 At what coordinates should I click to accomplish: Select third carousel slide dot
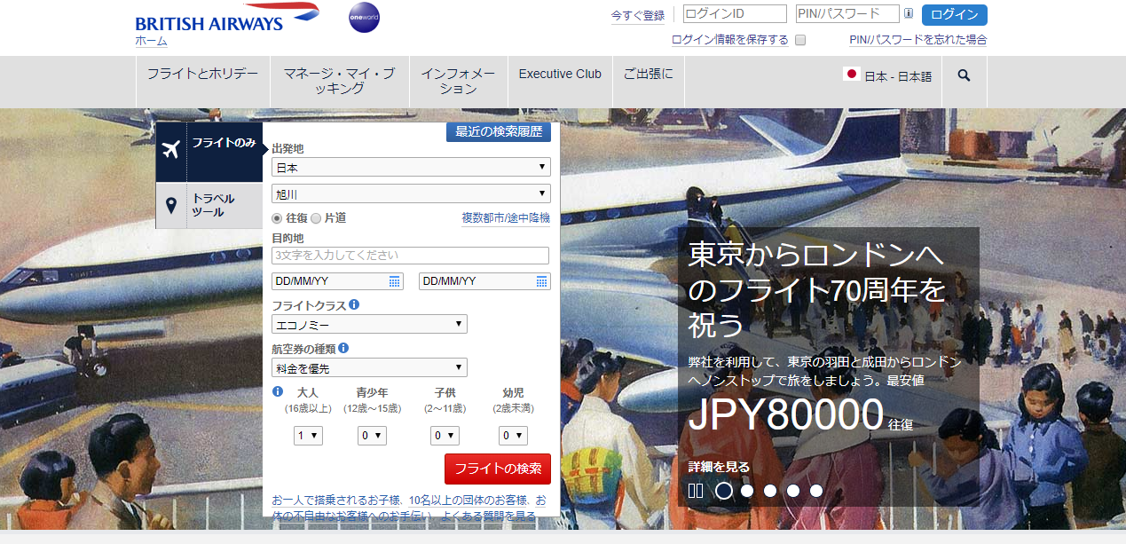(x=770, y=491)
